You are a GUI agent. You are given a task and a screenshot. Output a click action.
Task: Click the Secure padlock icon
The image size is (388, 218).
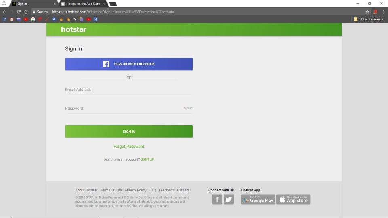click(x=34, y=12)
